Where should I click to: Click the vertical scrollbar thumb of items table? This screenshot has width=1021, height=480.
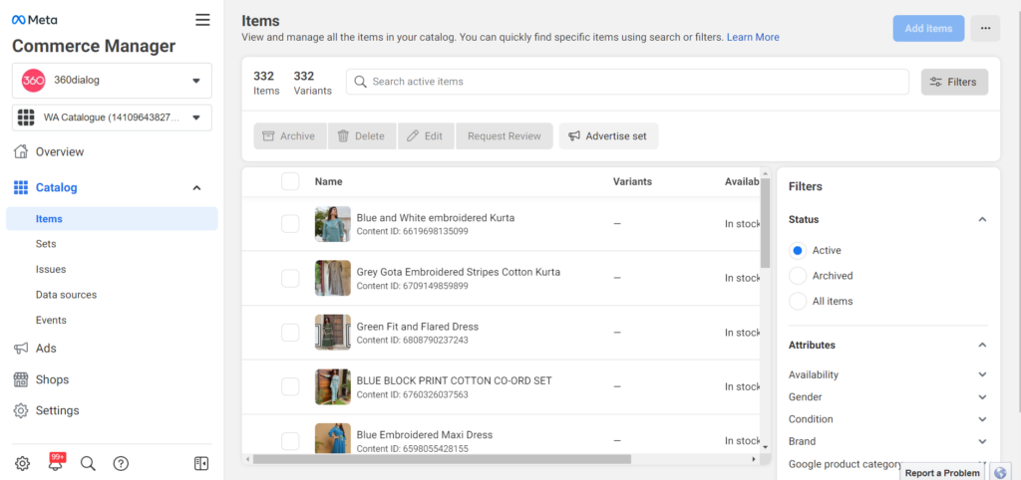[765, 224]
